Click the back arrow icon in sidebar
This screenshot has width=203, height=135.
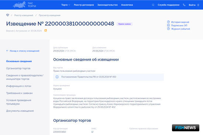click(7, 51)
